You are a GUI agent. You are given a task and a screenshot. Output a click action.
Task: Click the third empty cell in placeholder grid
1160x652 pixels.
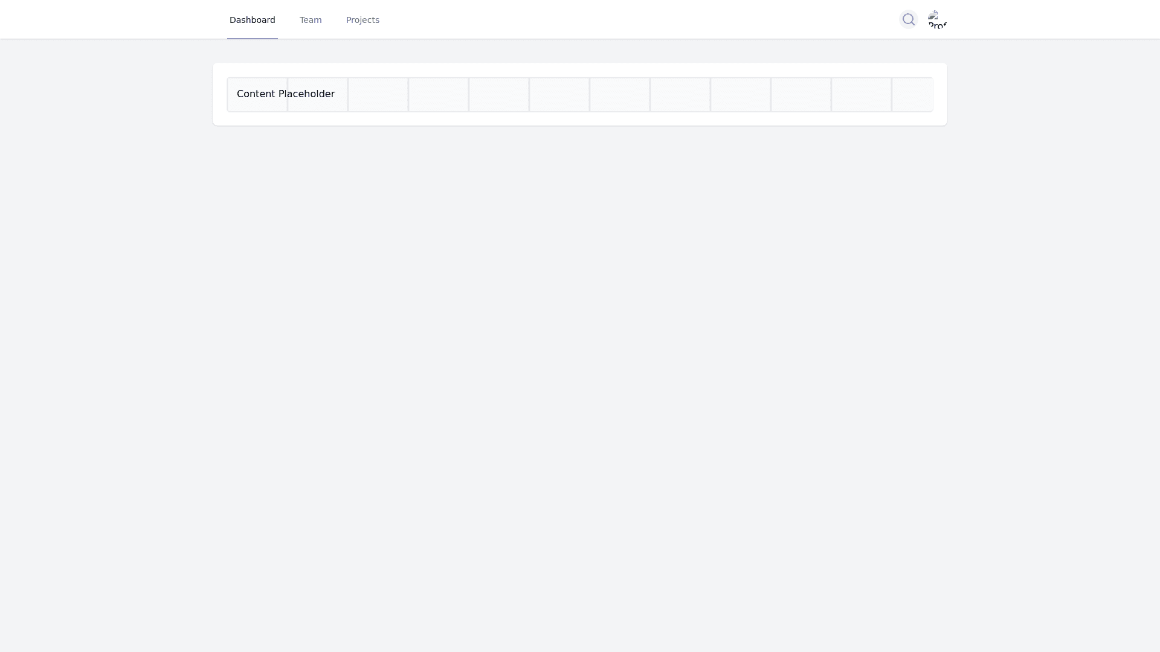378,94
